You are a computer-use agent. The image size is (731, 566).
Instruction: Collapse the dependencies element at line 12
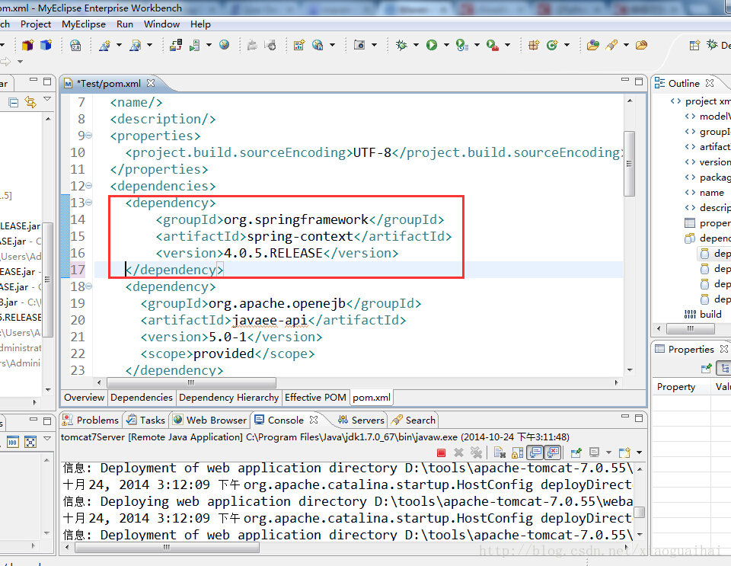88,186
